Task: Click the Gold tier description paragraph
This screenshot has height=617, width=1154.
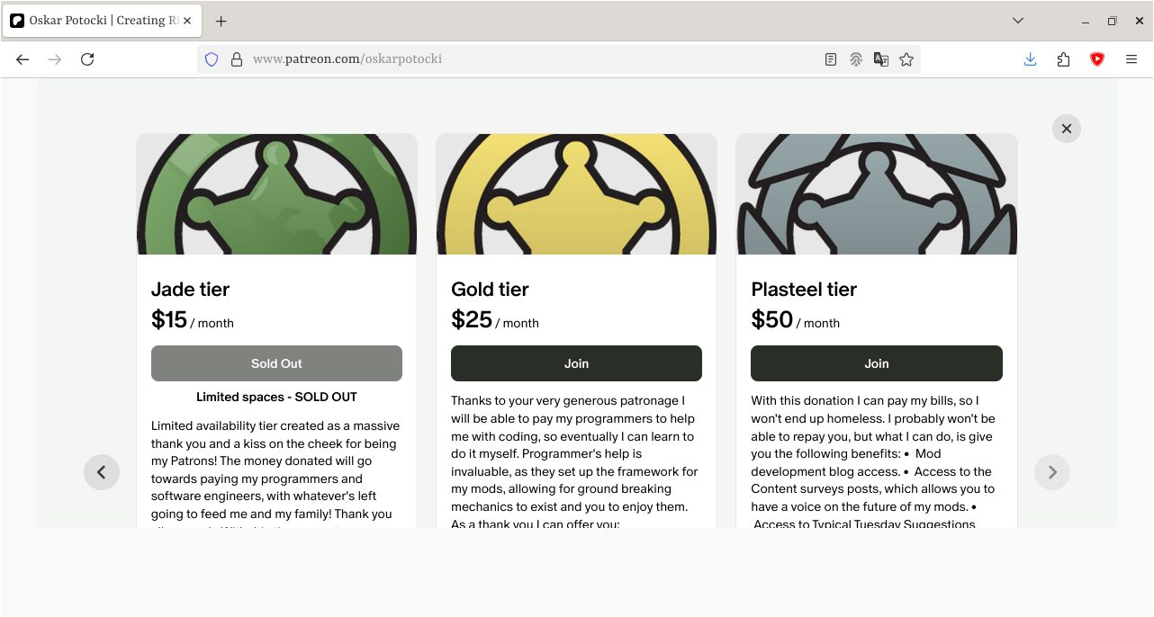Action: pos(576,462)
